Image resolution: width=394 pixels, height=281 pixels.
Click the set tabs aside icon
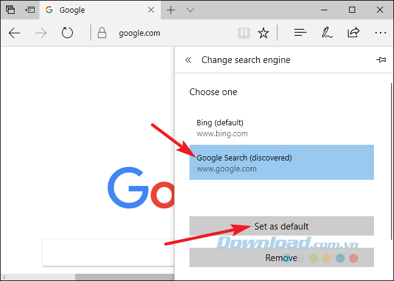point(30,10)
